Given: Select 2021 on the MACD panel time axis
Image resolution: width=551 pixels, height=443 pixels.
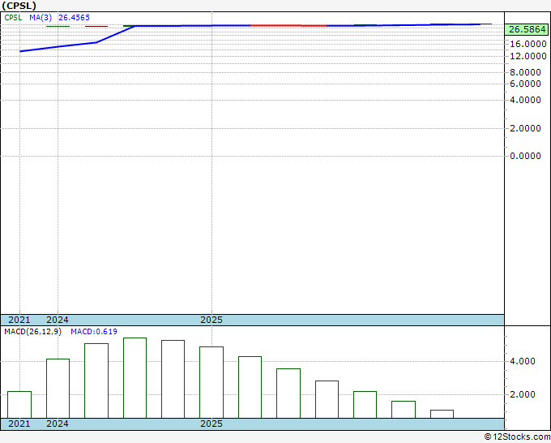Looking at the screenshot, I should pyautogui.click(x=19, y=424).
